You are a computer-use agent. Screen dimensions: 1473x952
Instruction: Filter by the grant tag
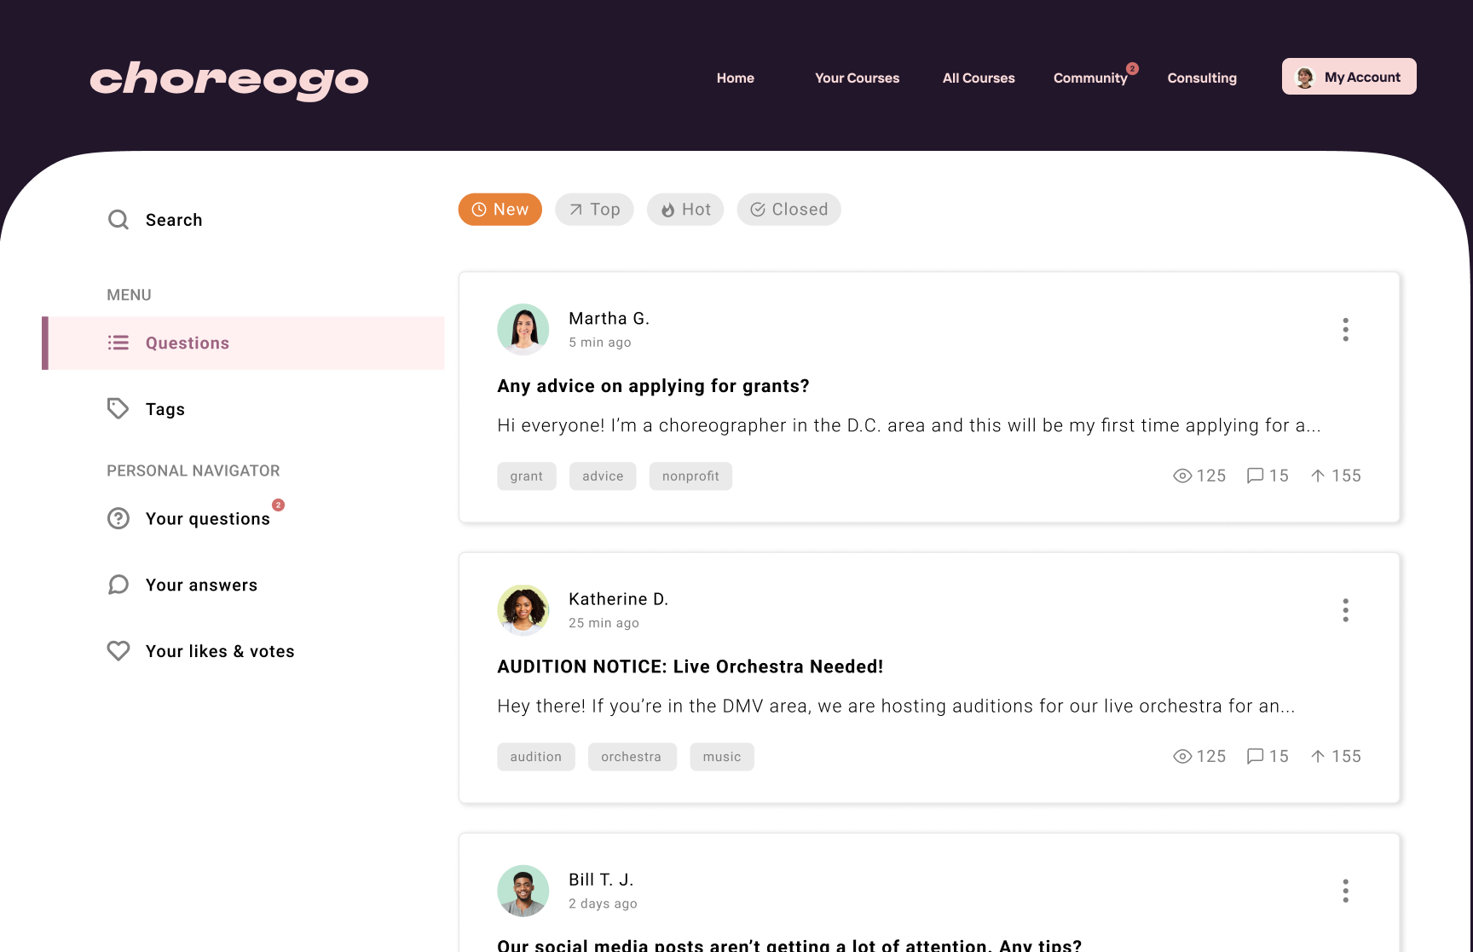(x=527, y=476)
